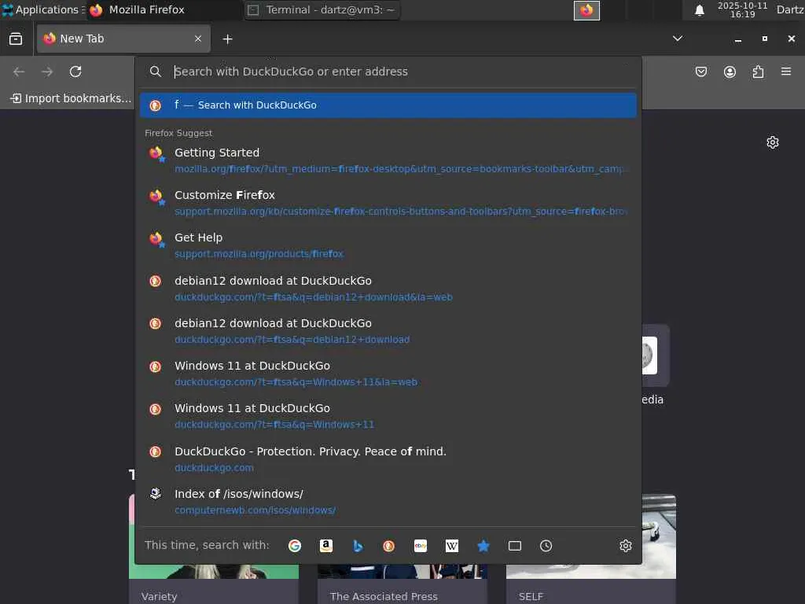Search history using clock icon

tap(546, 546)
